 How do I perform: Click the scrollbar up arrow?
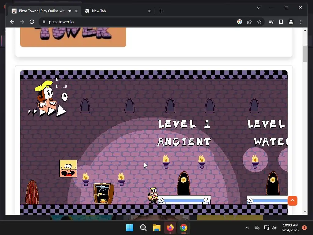(305, 30)
